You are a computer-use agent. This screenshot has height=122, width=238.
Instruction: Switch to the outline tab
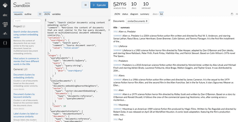[28, 14]
